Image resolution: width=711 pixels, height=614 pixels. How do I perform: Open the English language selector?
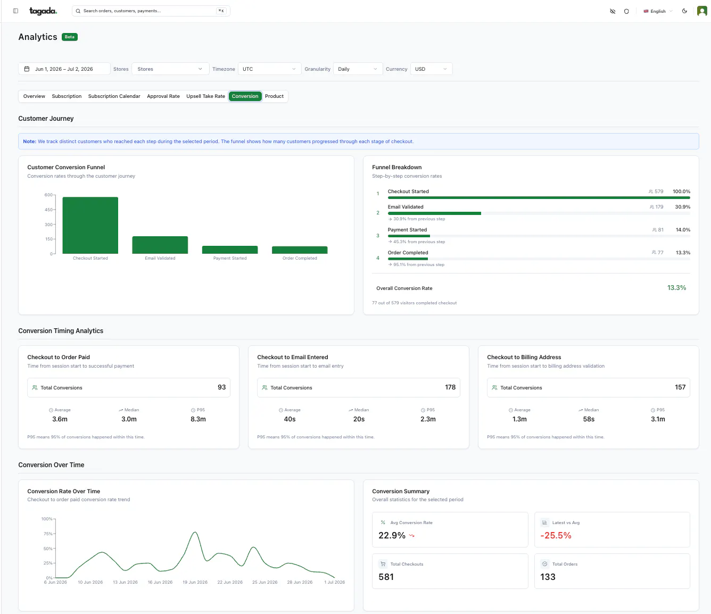pos(658,11)
